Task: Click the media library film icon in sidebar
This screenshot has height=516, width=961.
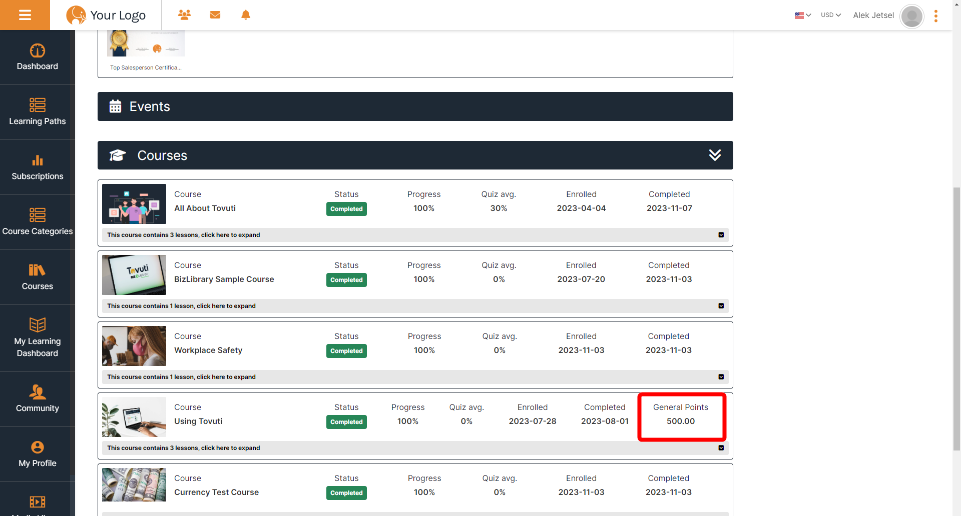Action: [38, 501]
